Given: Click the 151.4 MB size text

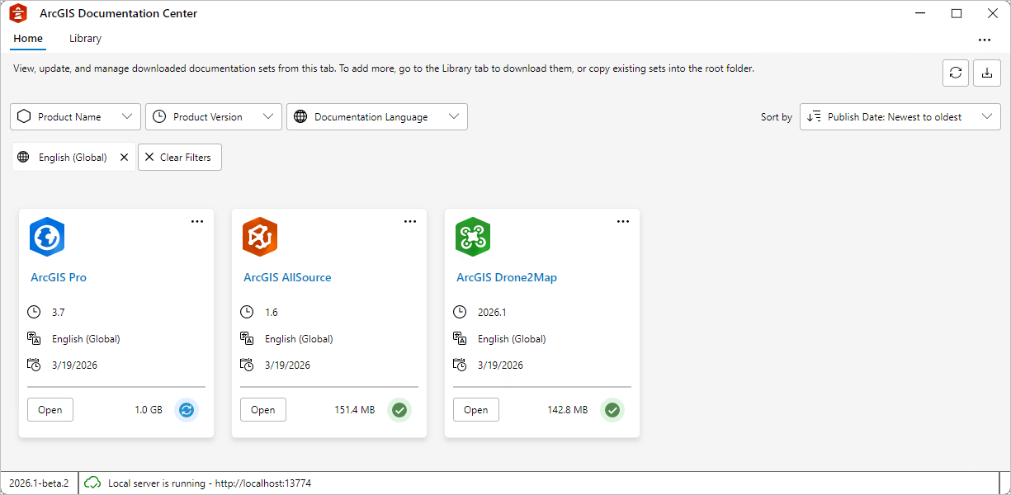Looking at the screenshot, I should pos(355,410).
